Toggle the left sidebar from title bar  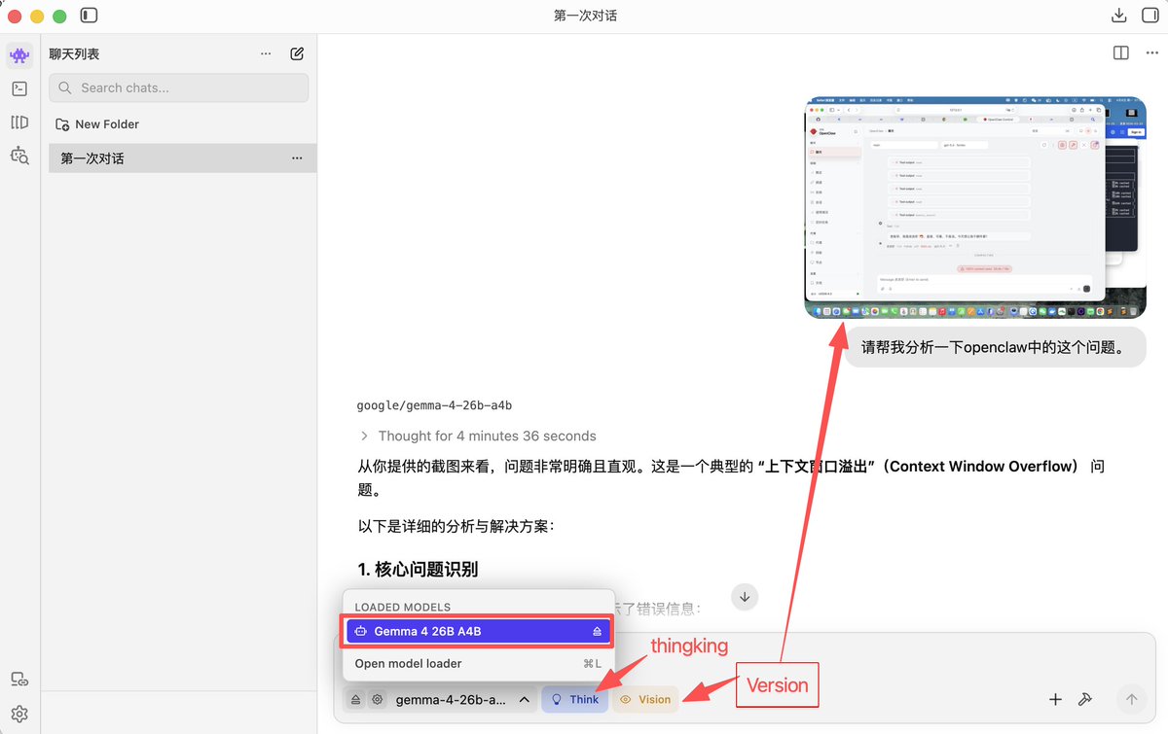pyautogui.click(x=89, y=16)
